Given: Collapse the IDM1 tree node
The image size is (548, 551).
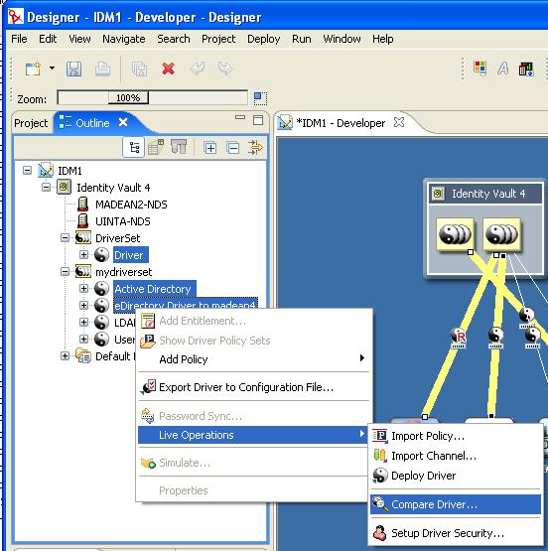Looking at the screenshot, I should pos(27,171).
